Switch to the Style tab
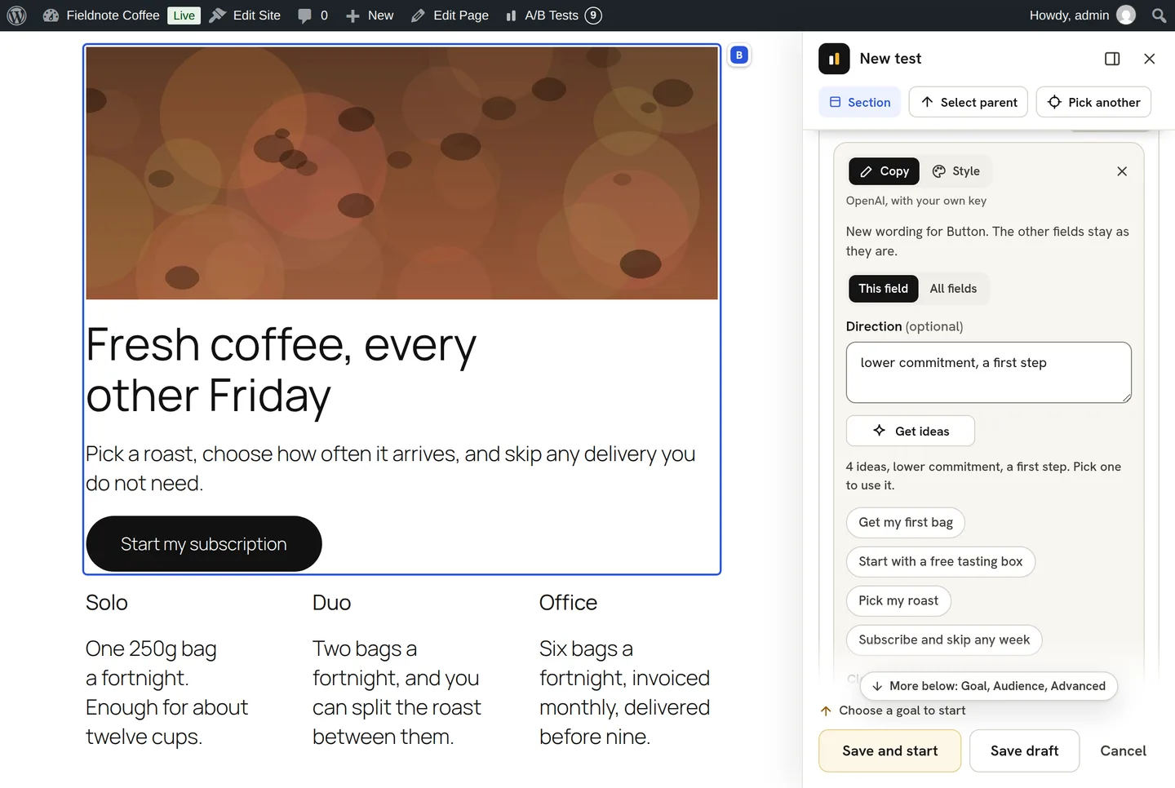The width and height of the screenshot is (1175, 788). point(956,171)
